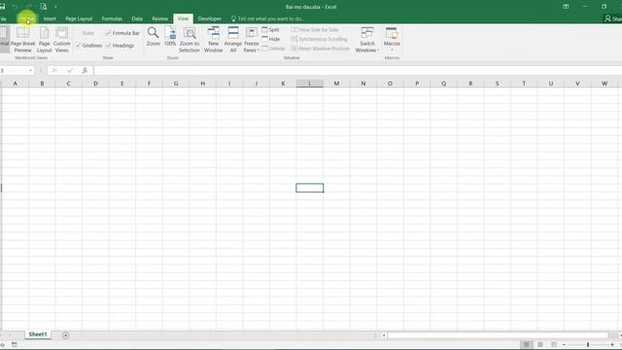This screenshot has height=350, width=622.
Task: Click zoom out minus button
Action: pos(564,344)
